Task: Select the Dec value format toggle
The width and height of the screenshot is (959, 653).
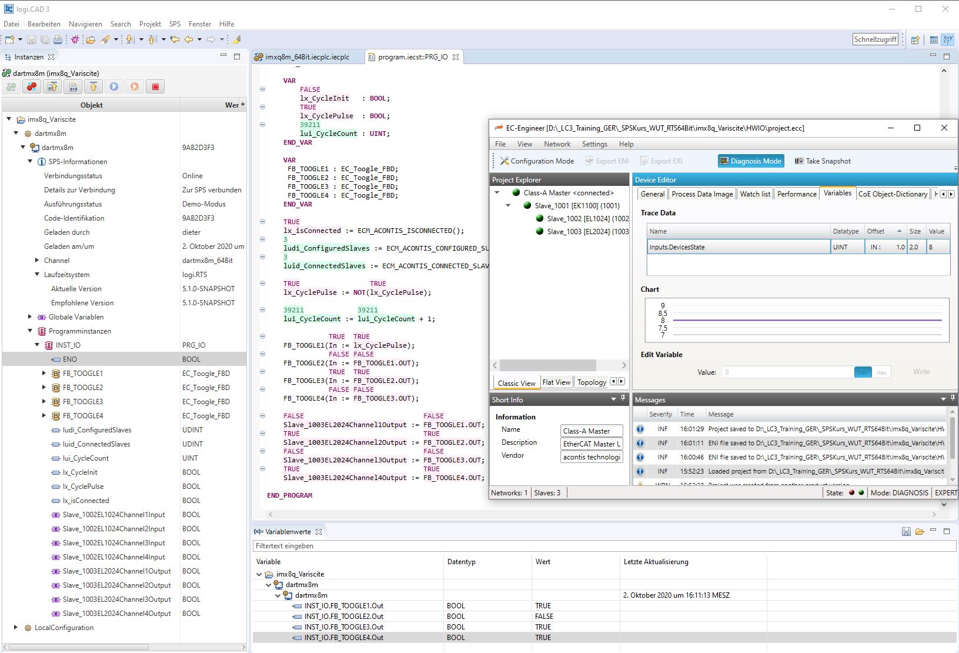Action: click(863, 372)
